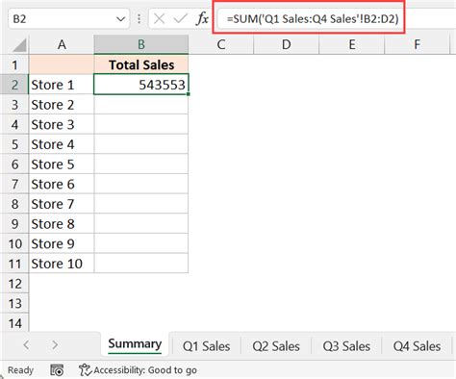
Task: Confirm the entry with the checkmark icon
Action: point(180,18)
